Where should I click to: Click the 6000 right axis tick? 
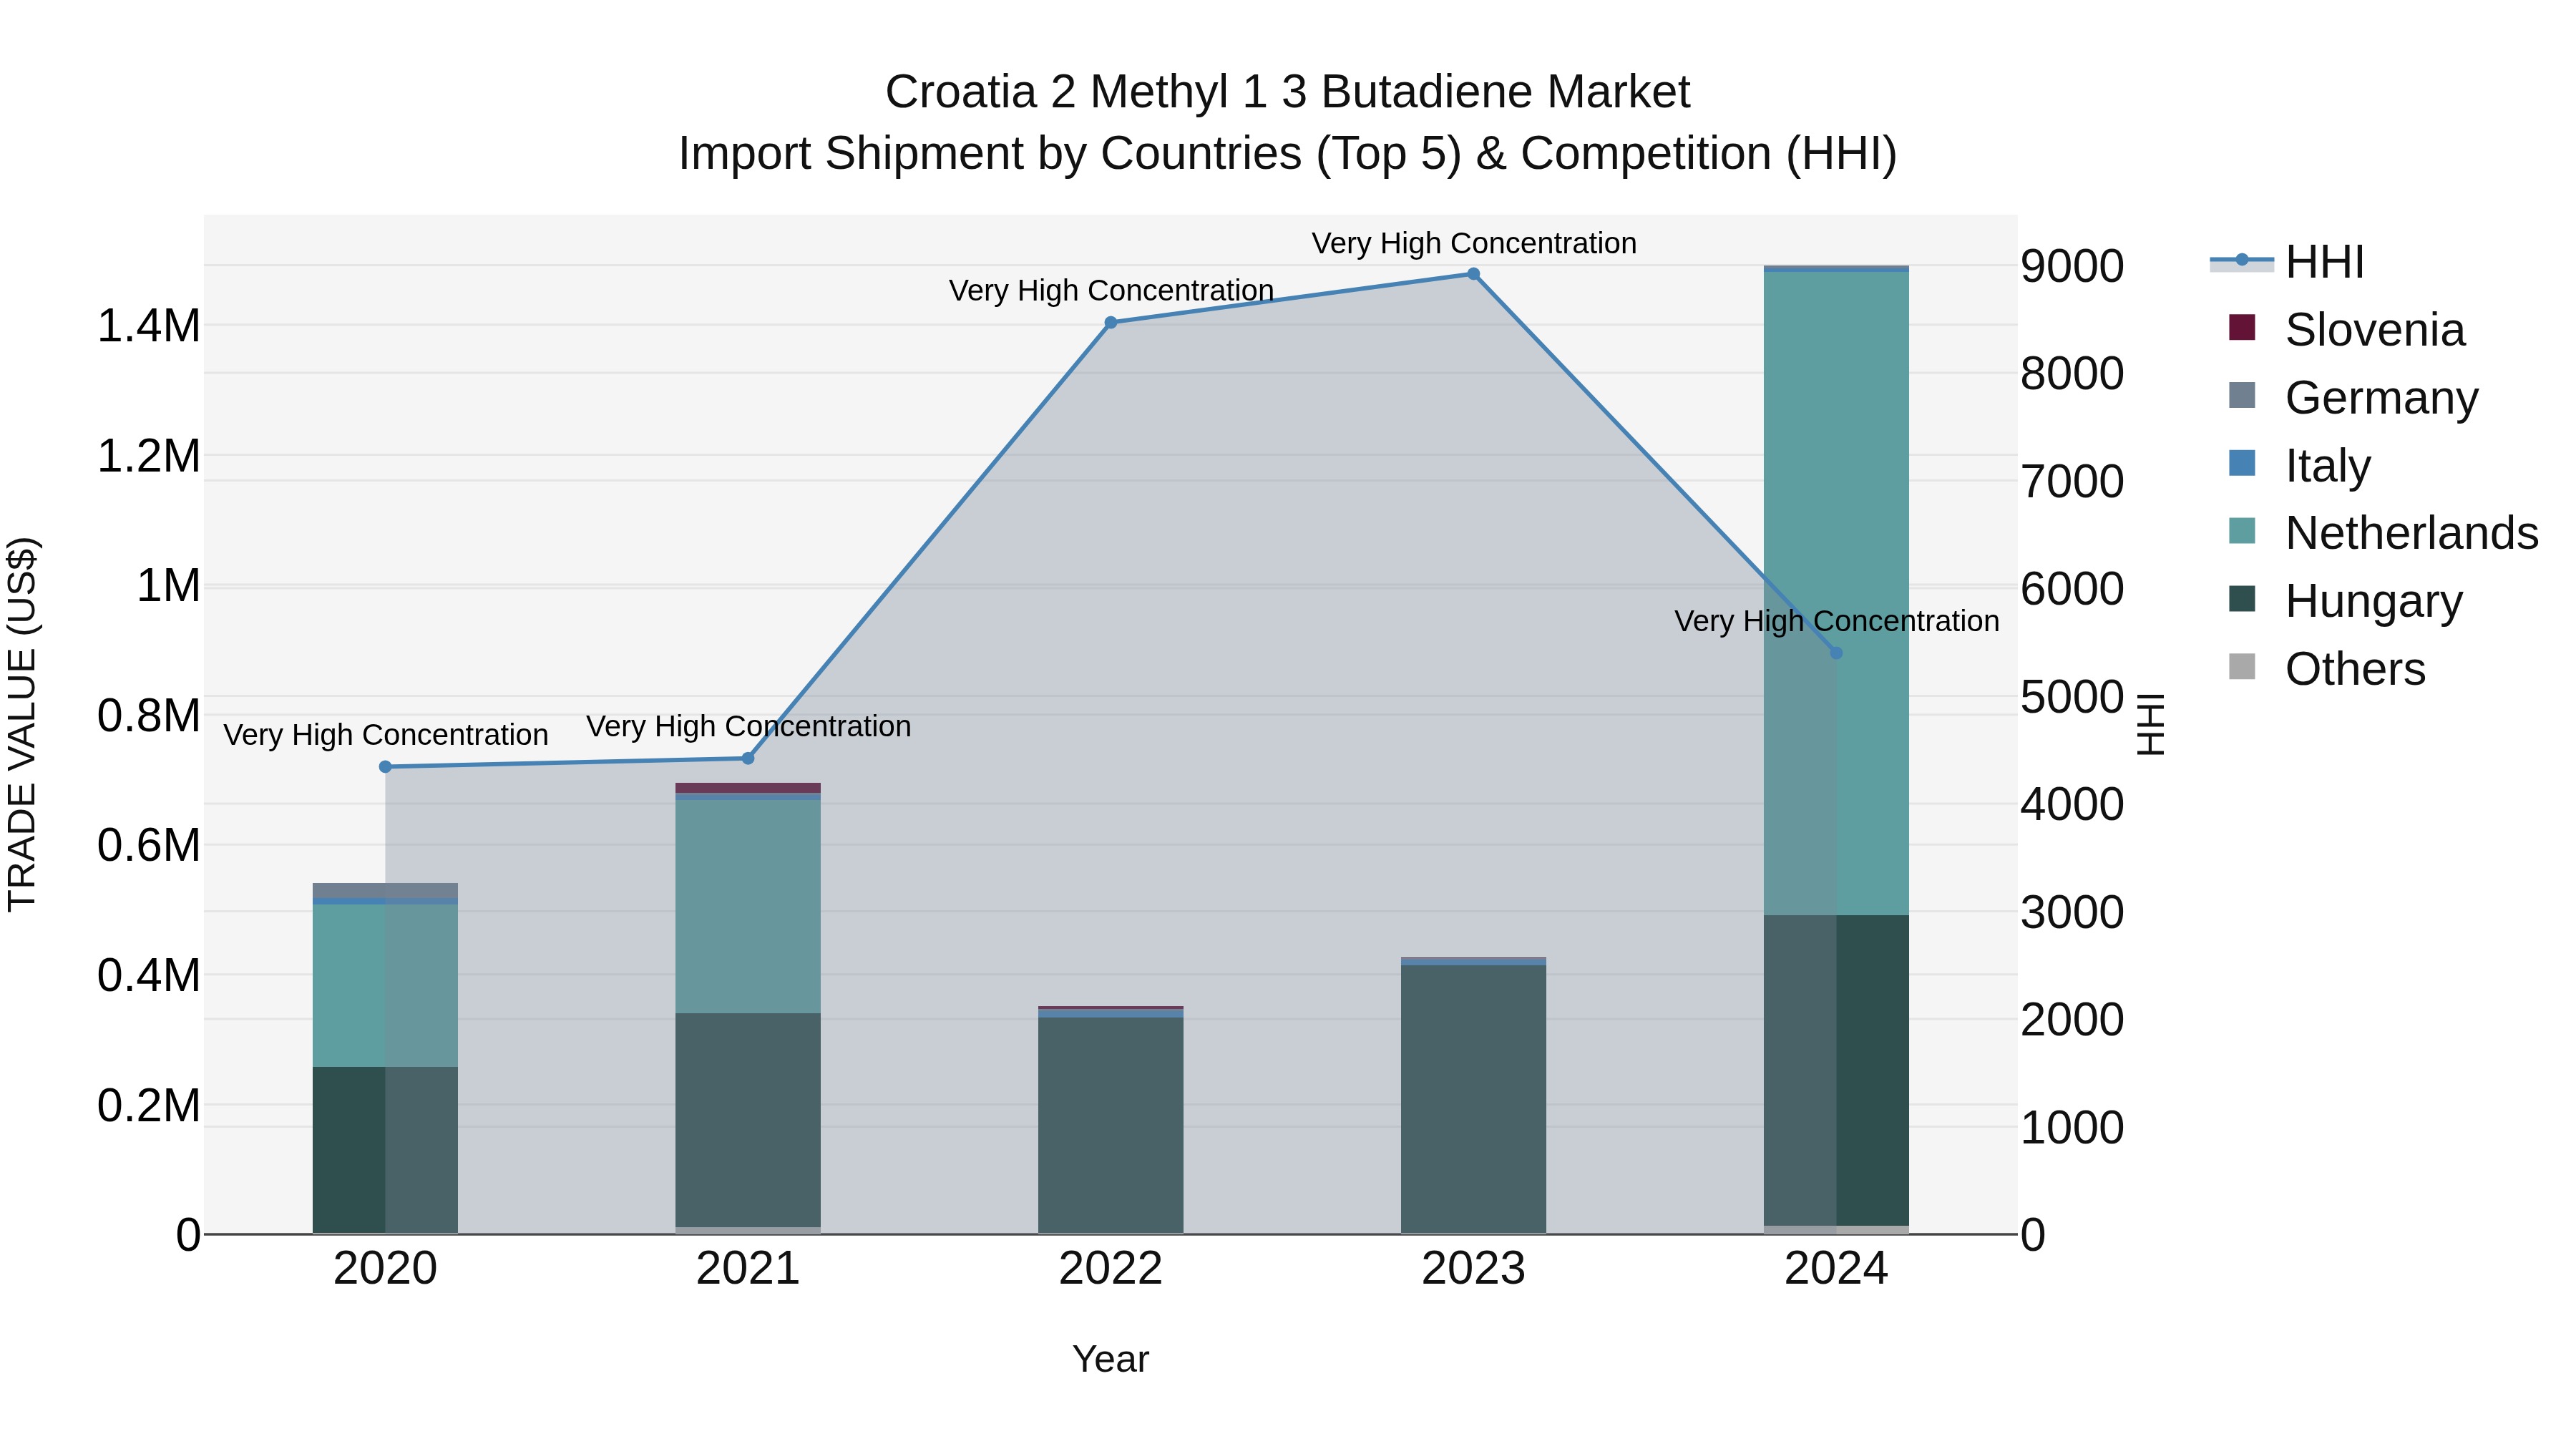2072,589
